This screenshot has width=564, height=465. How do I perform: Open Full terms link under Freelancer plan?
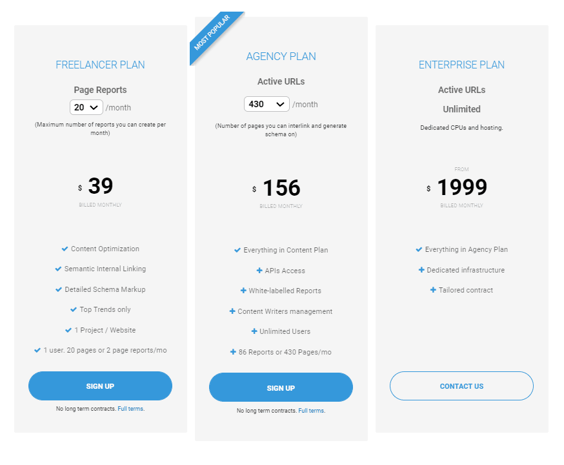[x=131, y=409]
